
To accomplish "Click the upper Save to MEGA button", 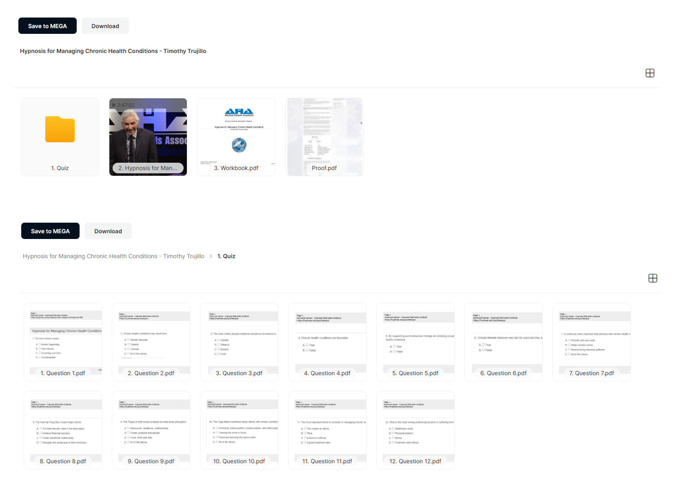I will pyautogui.click(x=47, y=26).
